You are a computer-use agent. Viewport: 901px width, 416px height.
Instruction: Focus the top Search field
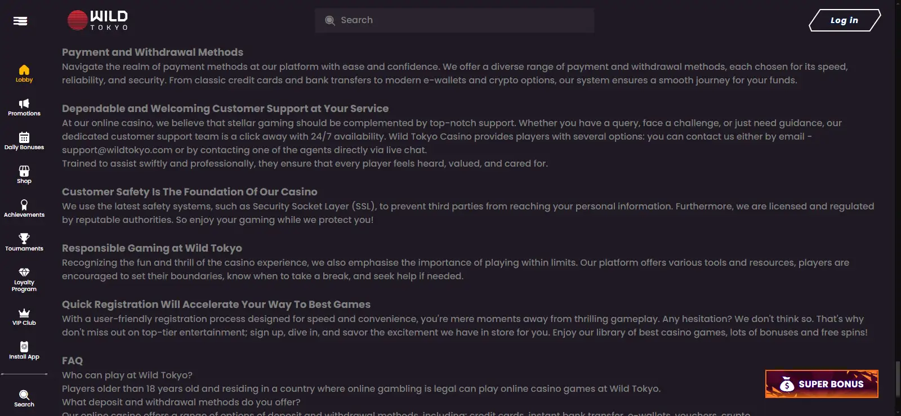454,20
